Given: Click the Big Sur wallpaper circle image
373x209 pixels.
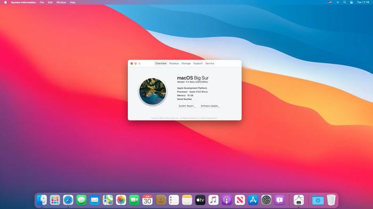Looking at the screenshot, I should [153, 91].
